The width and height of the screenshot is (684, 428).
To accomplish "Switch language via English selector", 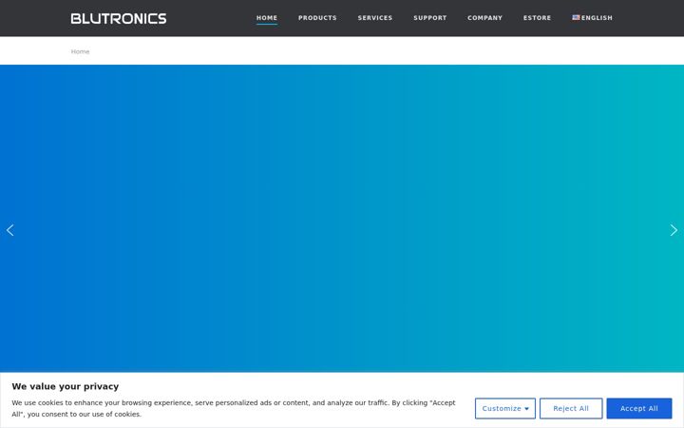I will (593, 18).
